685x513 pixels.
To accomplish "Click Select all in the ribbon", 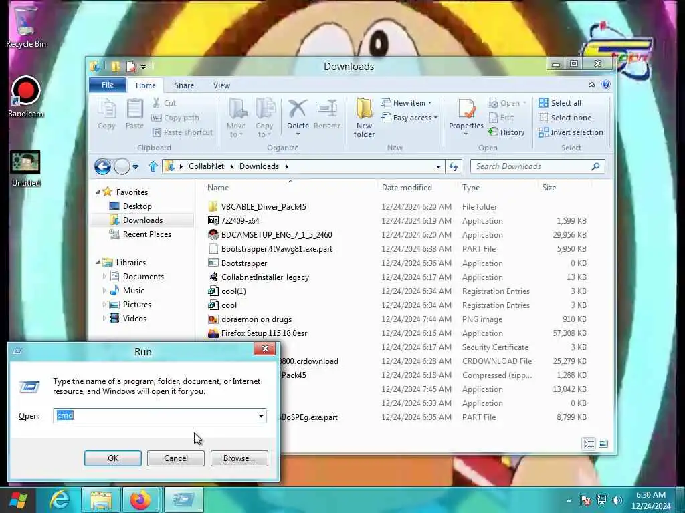I will [x=560, y=103].
